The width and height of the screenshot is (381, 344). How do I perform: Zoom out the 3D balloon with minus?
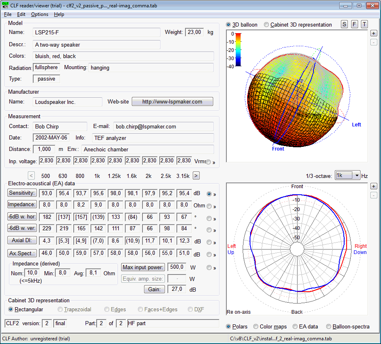pos(374,42)
